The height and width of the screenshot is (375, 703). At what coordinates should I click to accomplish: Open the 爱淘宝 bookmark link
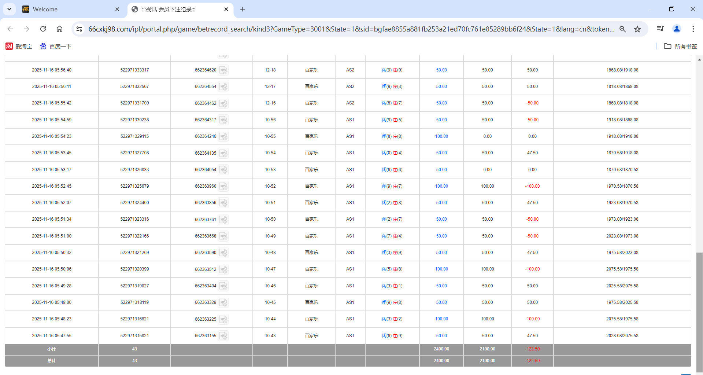pyautogui.click(x=19, y=46)
